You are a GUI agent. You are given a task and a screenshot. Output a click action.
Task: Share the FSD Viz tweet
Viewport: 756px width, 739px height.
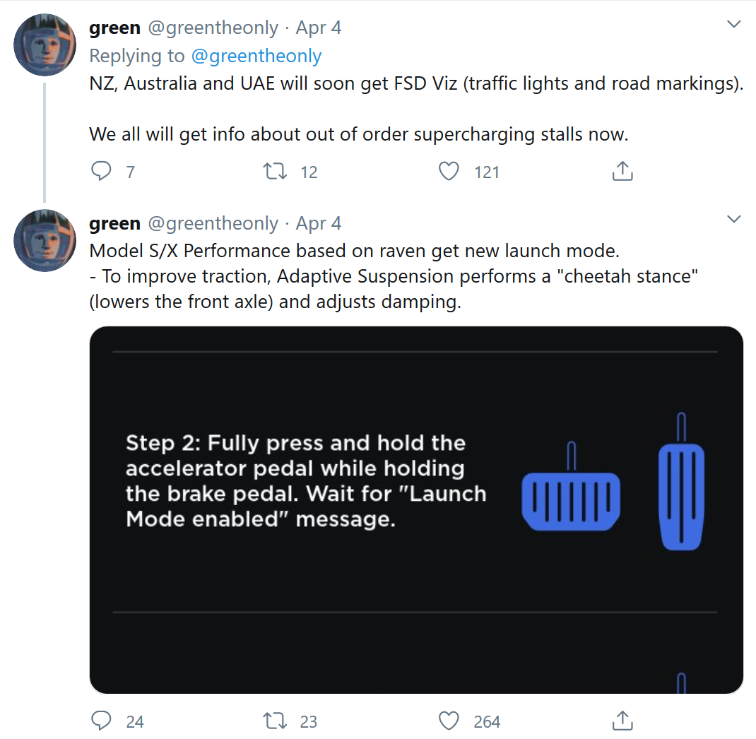click(622, 172)
